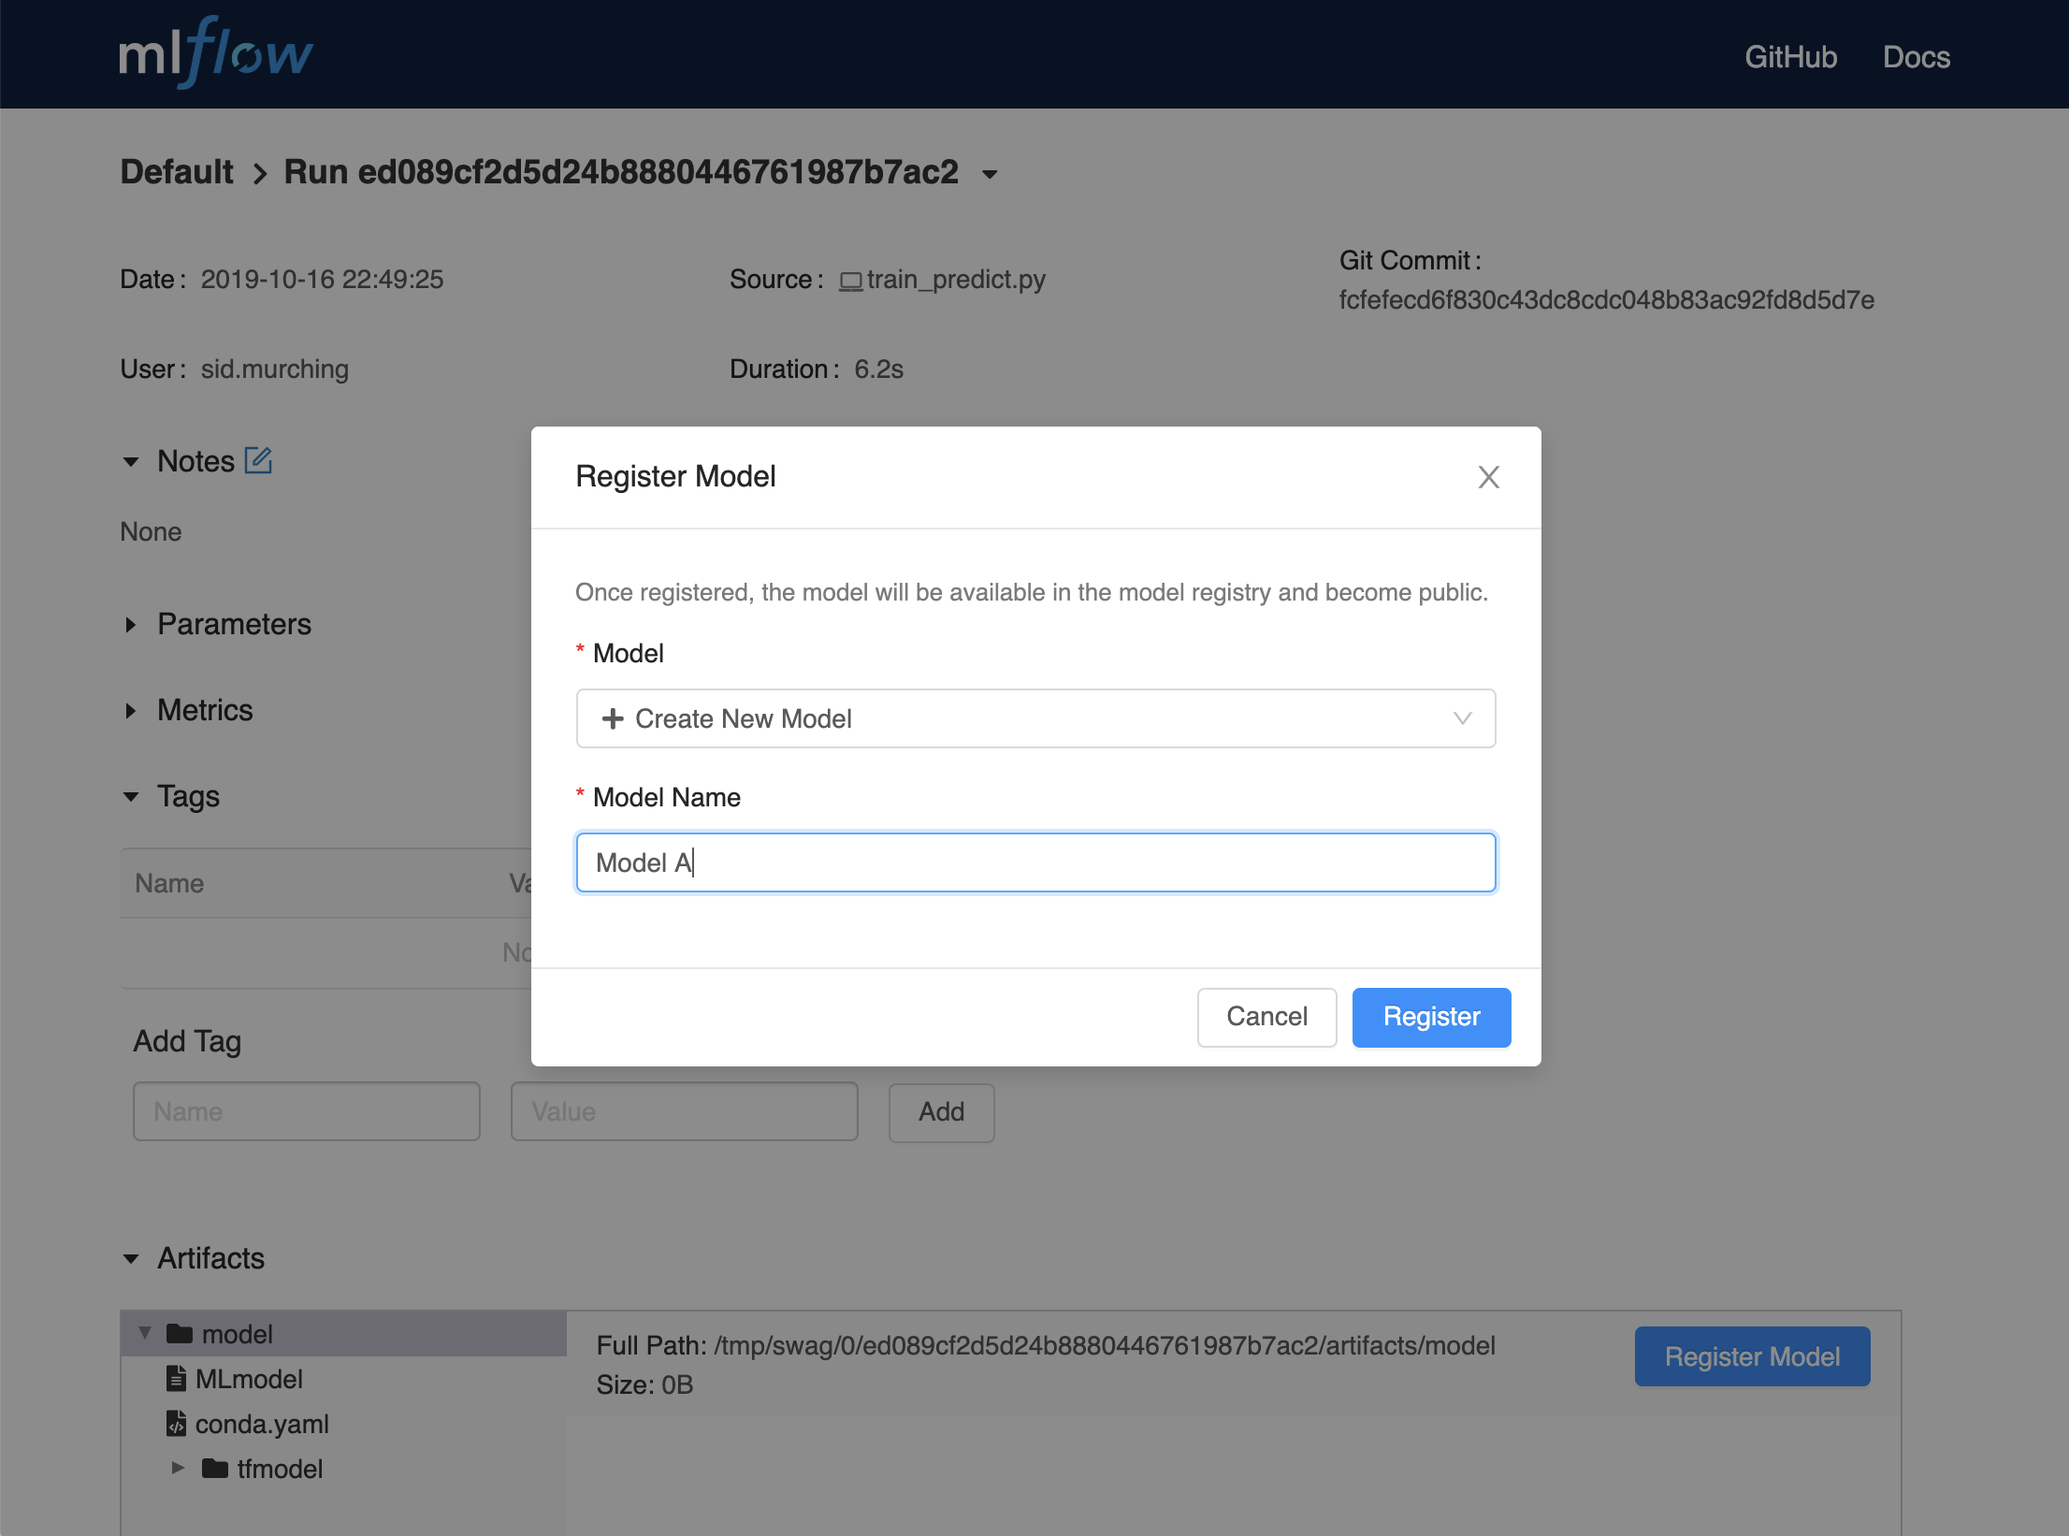Click the edit Notes pencil icon
2069x1536 pixels.
(x=258, y=460)
